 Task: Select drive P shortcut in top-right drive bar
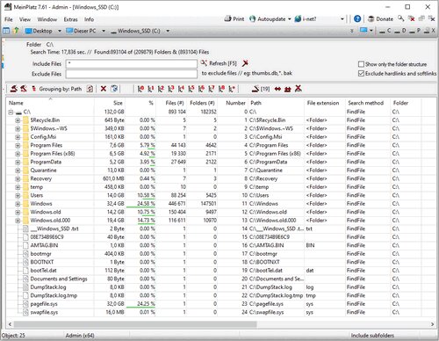click(x=415, y=31)
